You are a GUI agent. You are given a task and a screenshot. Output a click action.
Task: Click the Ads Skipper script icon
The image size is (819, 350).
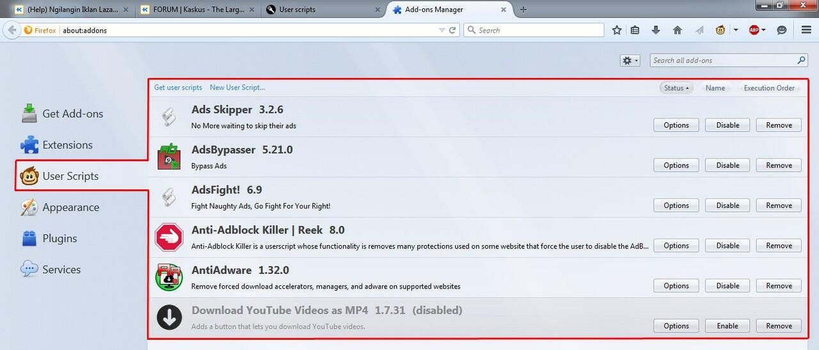pos(169,116)
